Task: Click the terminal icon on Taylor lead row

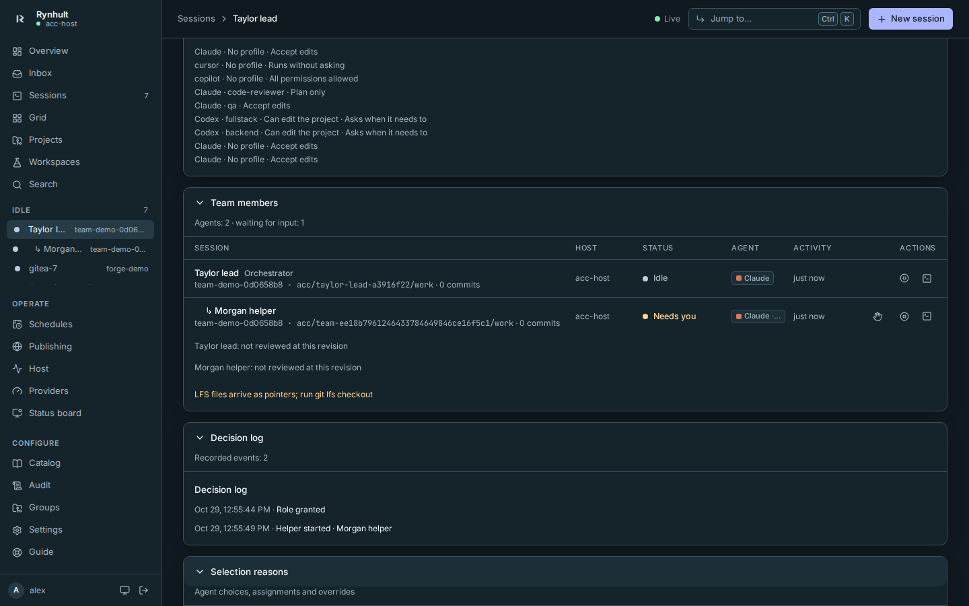Action: [927, 278]
